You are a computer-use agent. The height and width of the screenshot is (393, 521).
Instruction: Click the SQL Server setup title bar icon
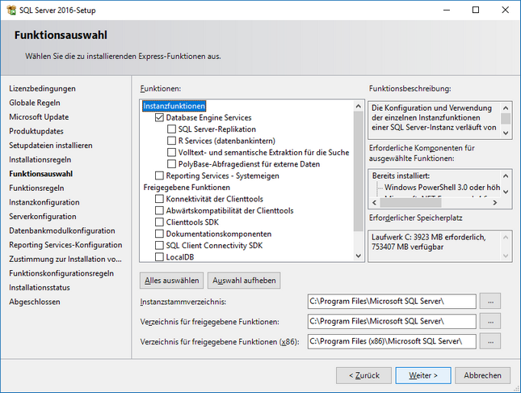(11, 10)
